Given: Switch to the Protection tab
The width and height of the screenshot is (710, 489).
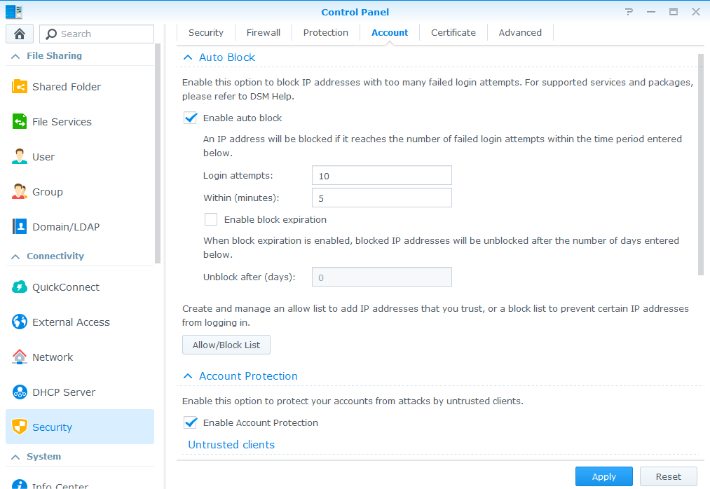Looking at the screenshot, I should tap(326, 33).
